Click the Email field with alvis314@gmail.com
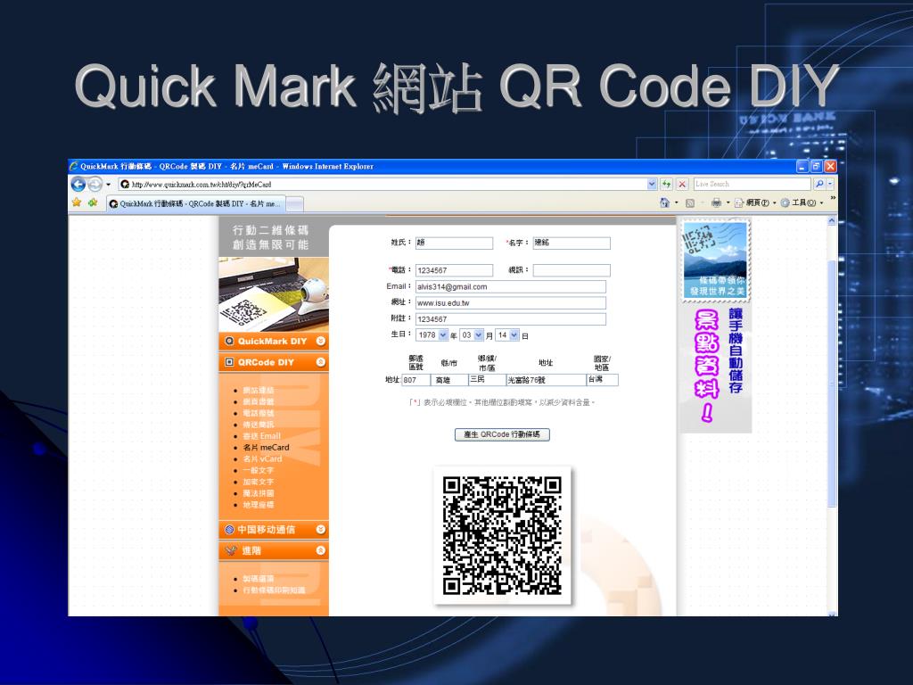The height and width of the screenshot is (685, 913). (x=511, y=286)
